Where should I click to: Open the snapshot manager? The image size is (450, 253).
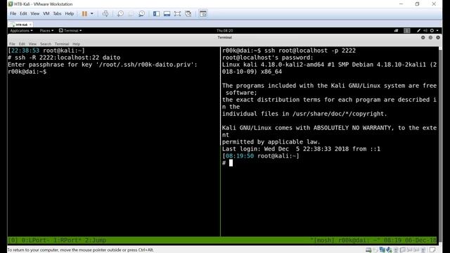(x=141, y=13)
